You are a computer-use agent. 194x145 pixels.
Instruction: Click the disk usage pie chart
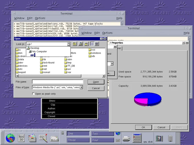pos(148,100)
